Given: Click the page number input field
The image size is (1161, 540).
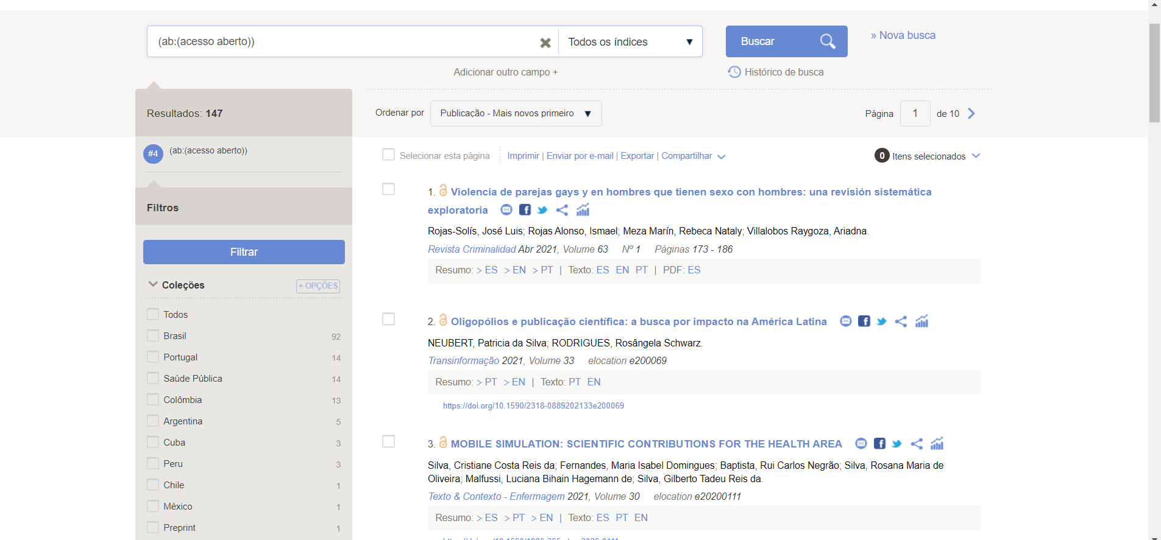Looking at the screenshot, I should click(x=915, y=114).
